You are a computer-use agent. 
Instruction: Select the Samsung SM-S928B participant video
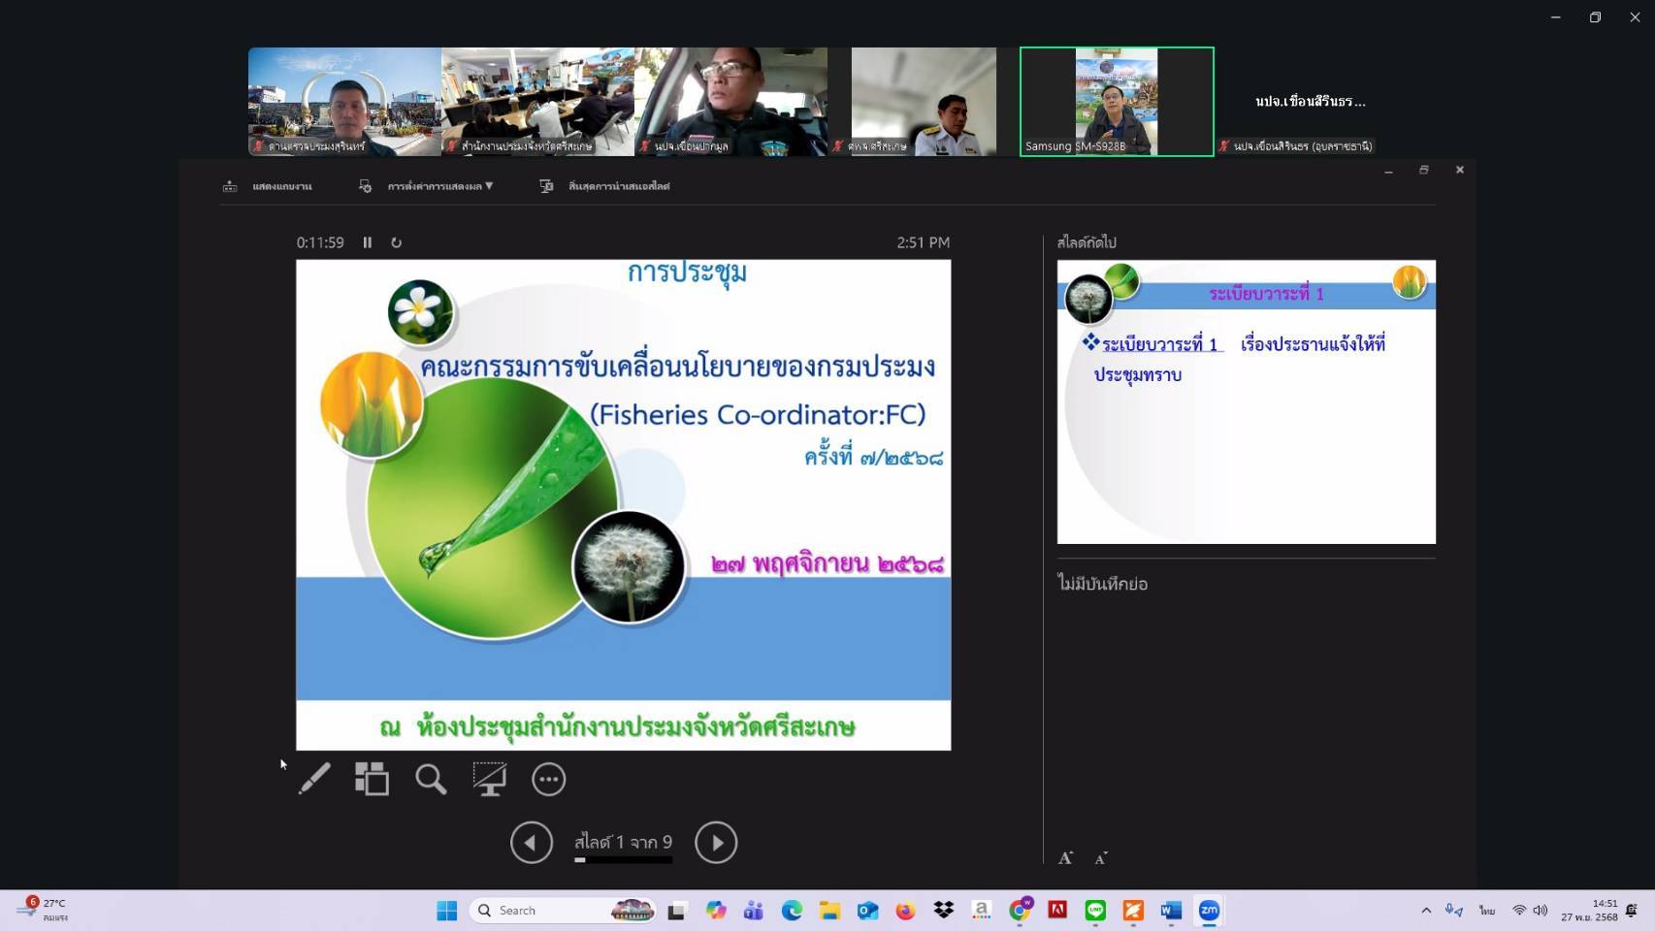(1117, 102)
